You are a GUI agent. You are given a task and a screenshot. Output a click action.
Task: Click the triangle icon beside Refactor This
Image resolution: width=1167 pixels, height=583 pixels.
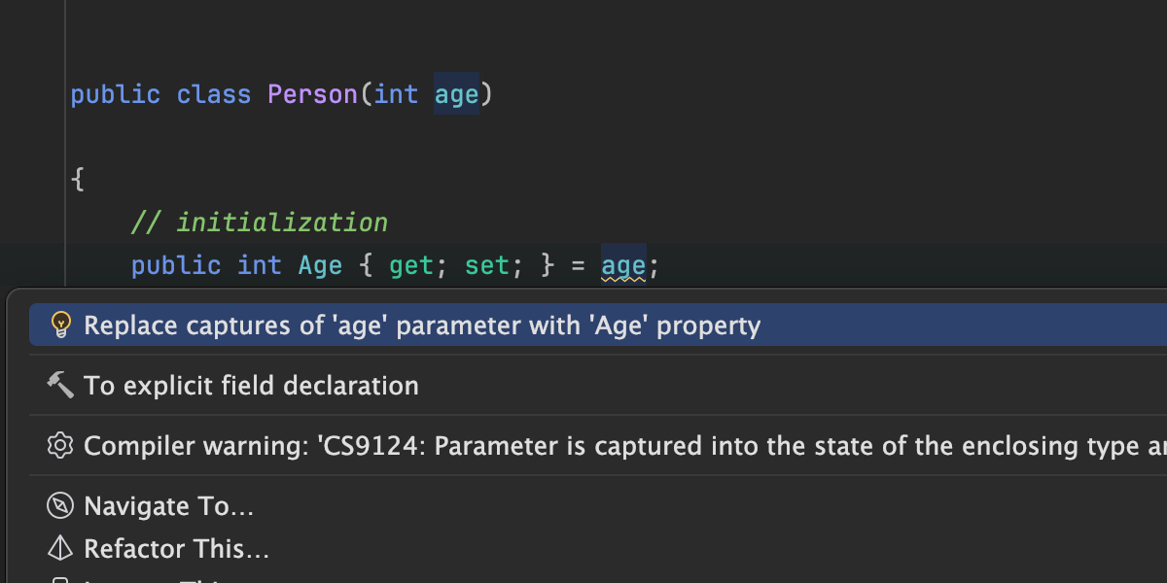[x=60, y=549]
